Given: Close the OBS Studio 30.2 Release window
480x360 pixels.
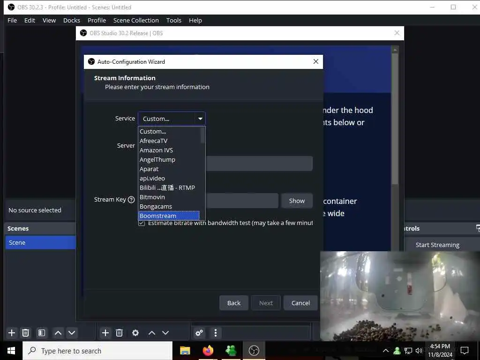Looking at the screenshot, I should pyautogui.click(x=397, y=33).
